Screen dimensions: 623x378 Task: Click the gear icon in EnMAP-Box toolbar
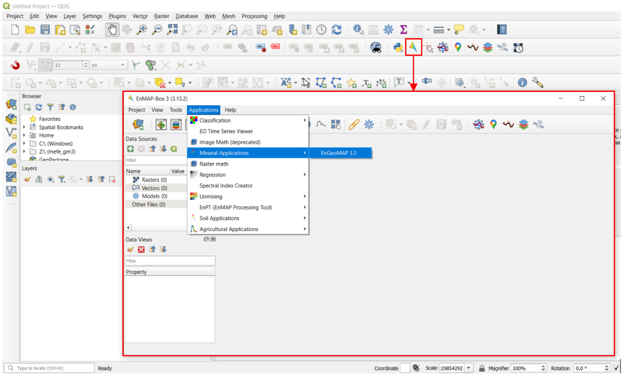369,124
